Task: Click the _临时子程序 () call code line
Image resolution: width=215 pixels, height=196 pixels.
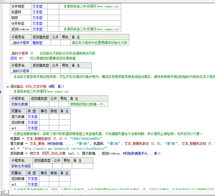Action: click(x=21, y=53)
